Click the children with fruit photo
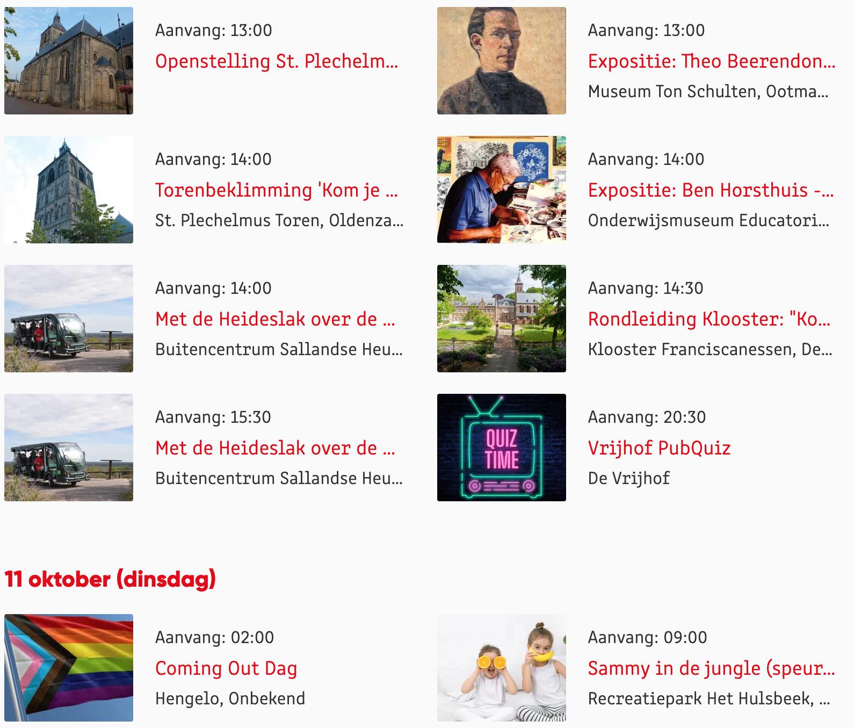The image size is (854, 728). click(502, 668)
